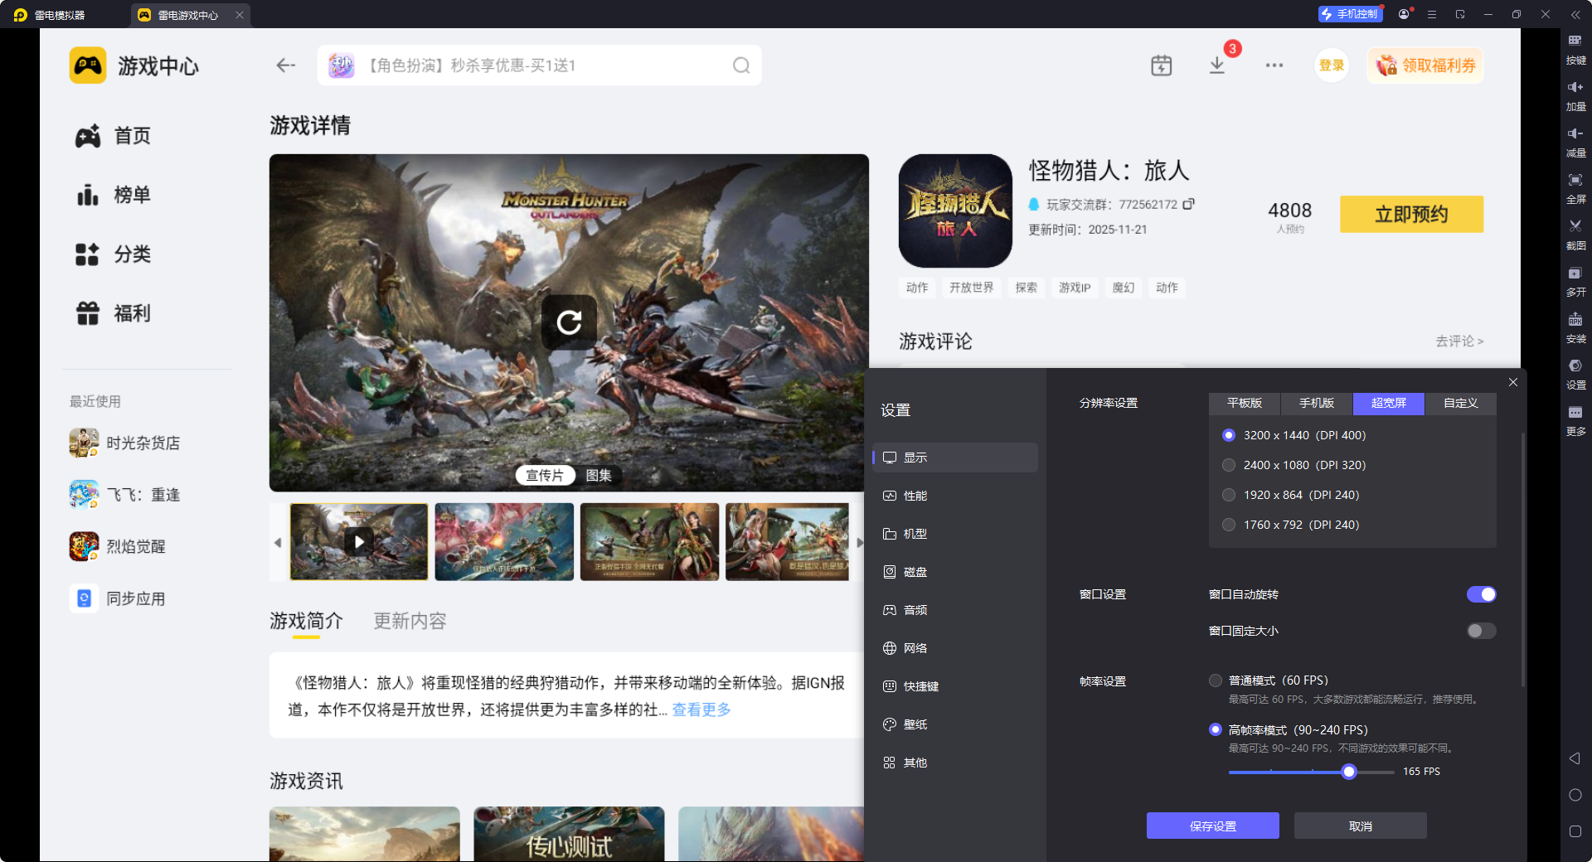Switch to 平板版 resolution tab

(1245, 404)
